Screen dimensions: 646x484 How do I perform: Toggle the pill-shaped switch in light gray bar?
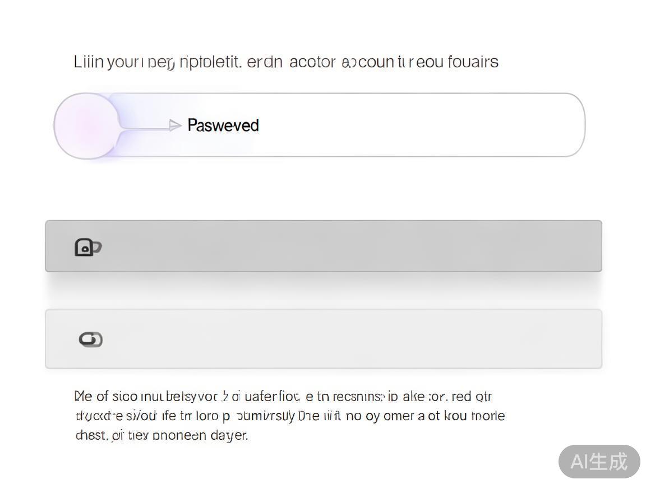(x=91, y=339)
